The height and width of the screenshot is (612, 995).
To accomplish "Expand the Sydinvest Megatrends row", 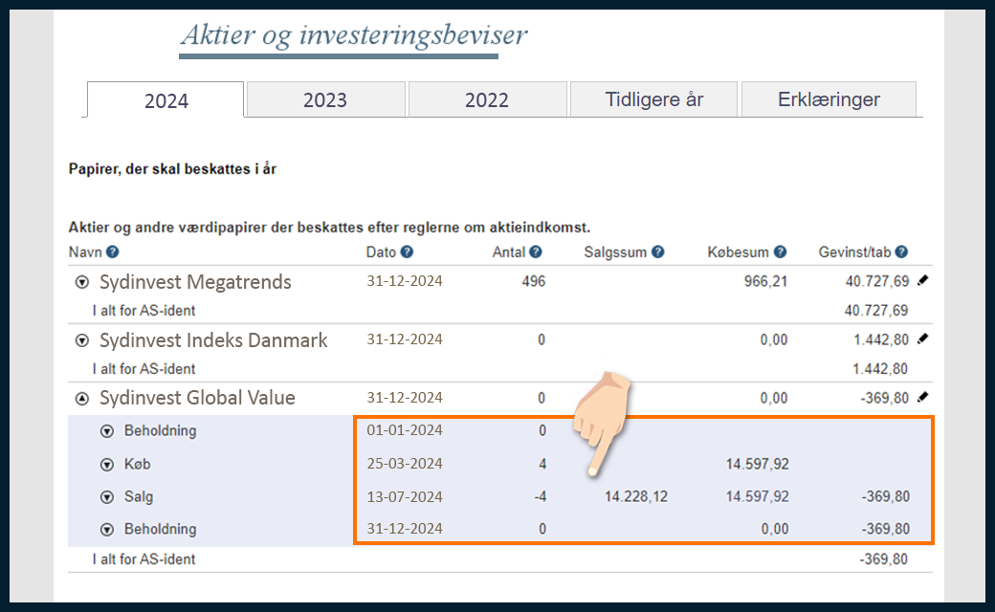I will point(82,283).
